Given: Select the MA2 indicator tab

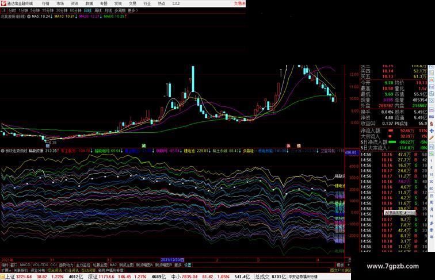Looking at the screenshot, I should (x=113, y=265).
